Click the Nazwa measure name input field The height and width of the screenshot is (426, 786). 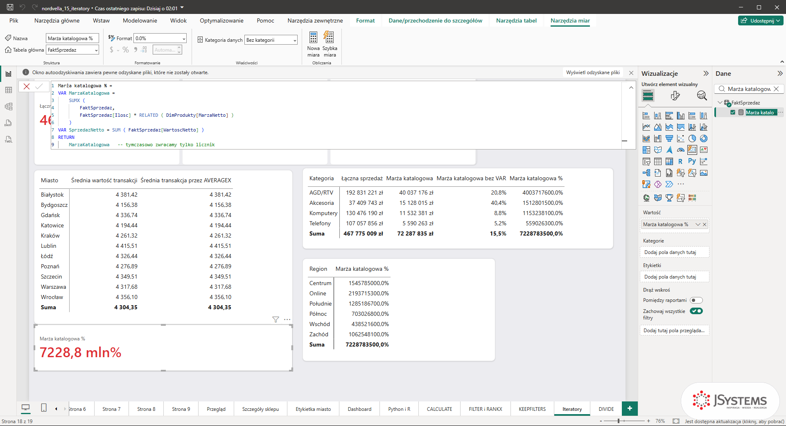[72, 38]
